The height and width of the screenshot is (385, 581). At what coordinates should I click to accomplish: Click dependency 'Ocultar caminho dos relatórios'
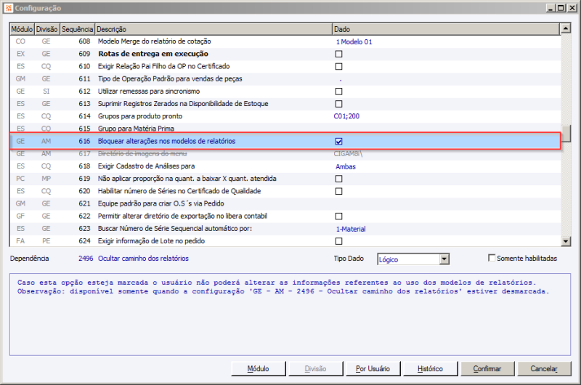coord(143,259)
